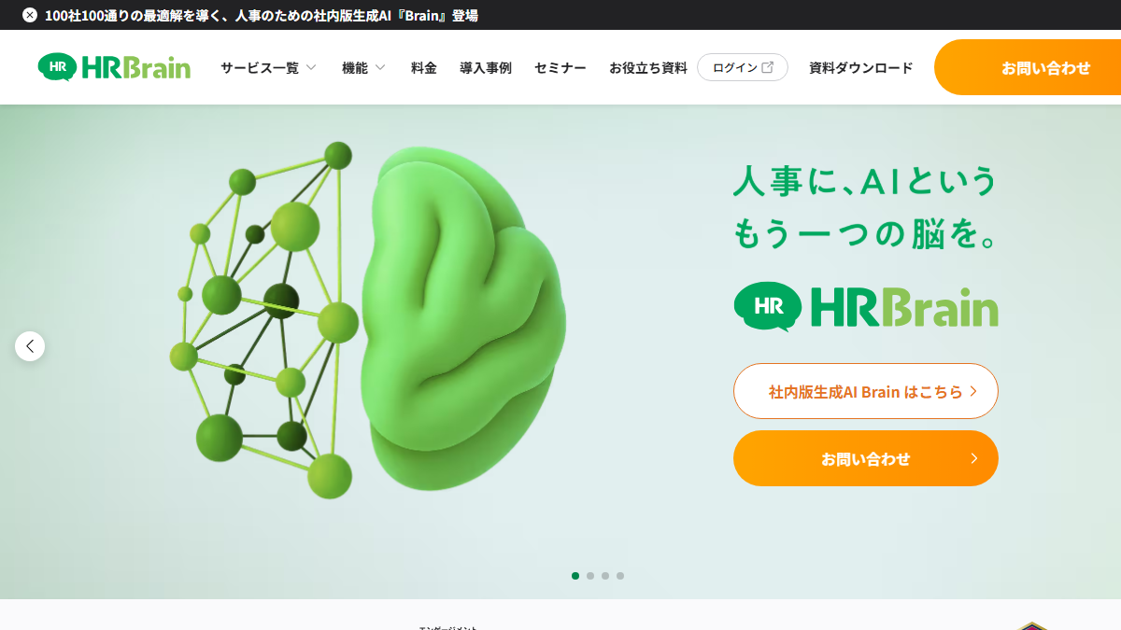Click external link icon in ログイン button
The height and width of the screenshot is (630, 1121).
[x=768, y=67]
